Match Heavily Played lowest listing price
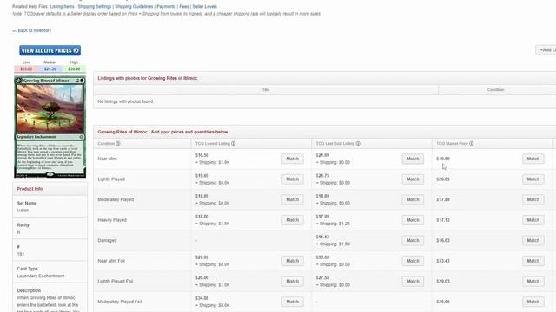This screenshot has height=312, width=556. pos(293,220)
